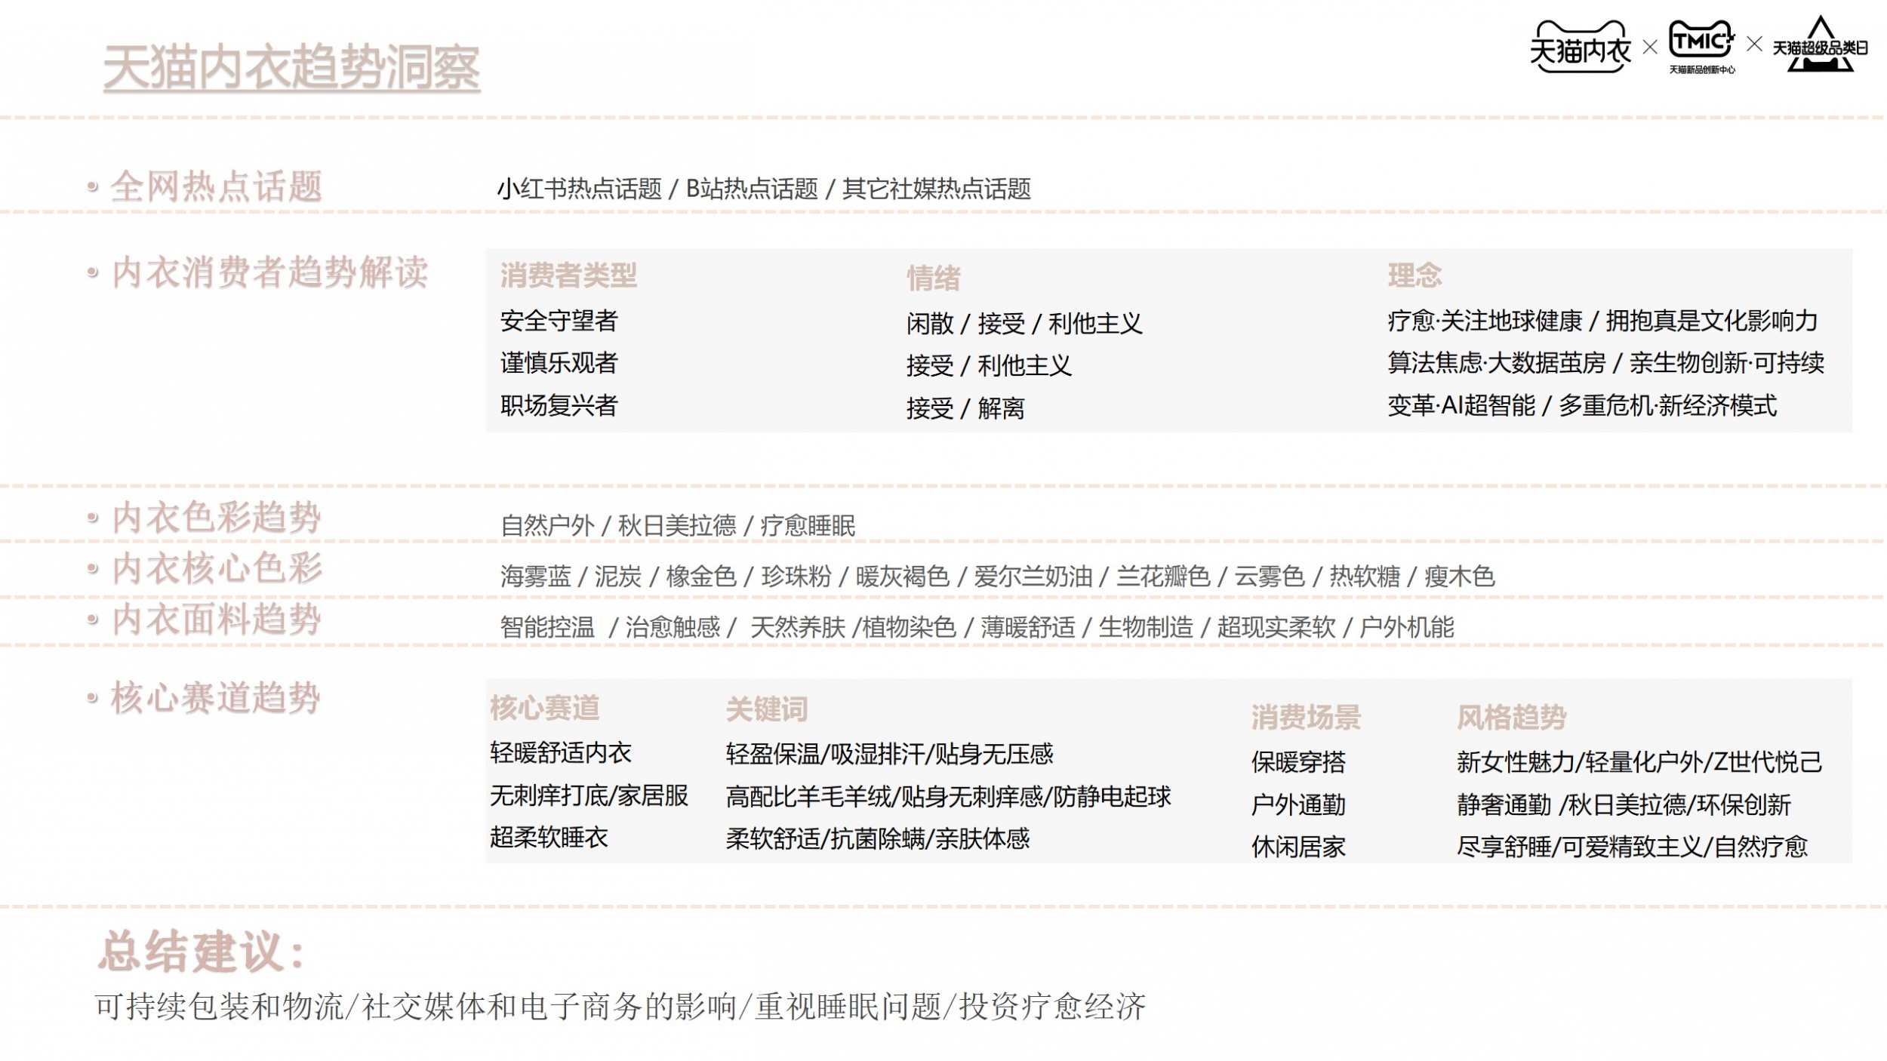Image resolution: width=1887 pixels, height=1061 pixels.
Task: Select the row 安全守望者
Action: [559, 321]
